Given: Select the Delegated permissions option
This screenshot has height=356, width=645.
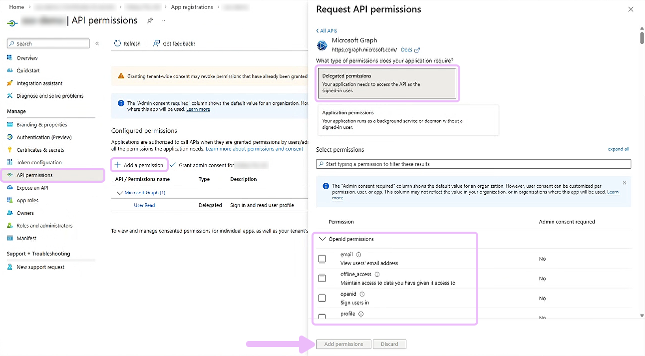Looking at the screenshot, I should tap(387, 83).
